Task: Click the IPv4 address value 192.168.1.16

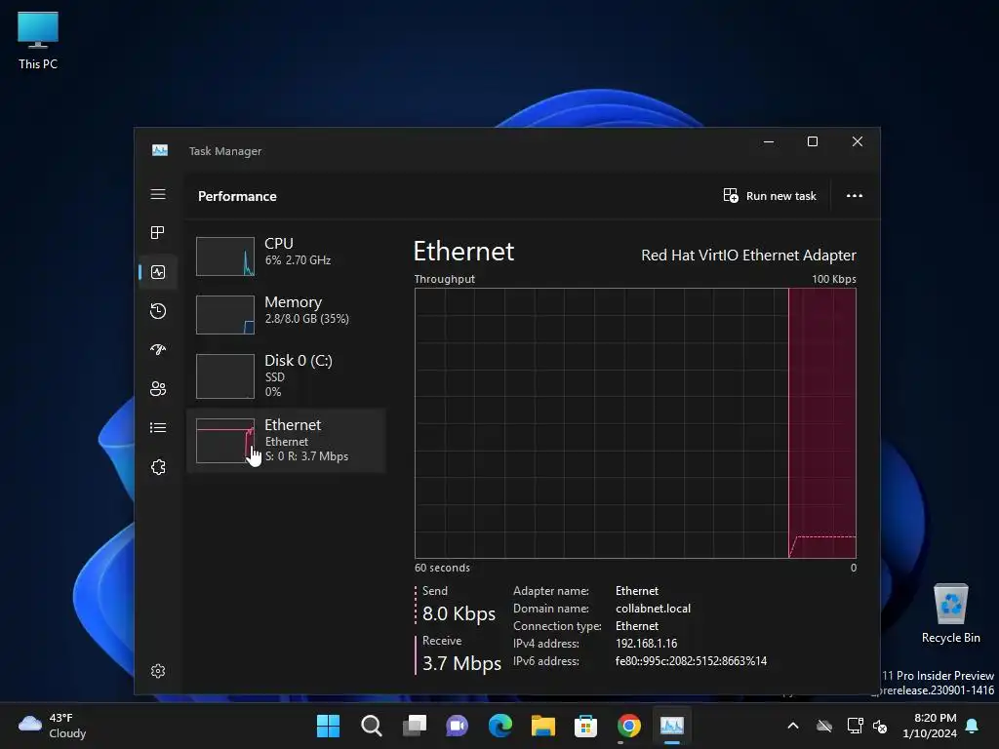Action: pyautogui.click(x=646, y=644)
